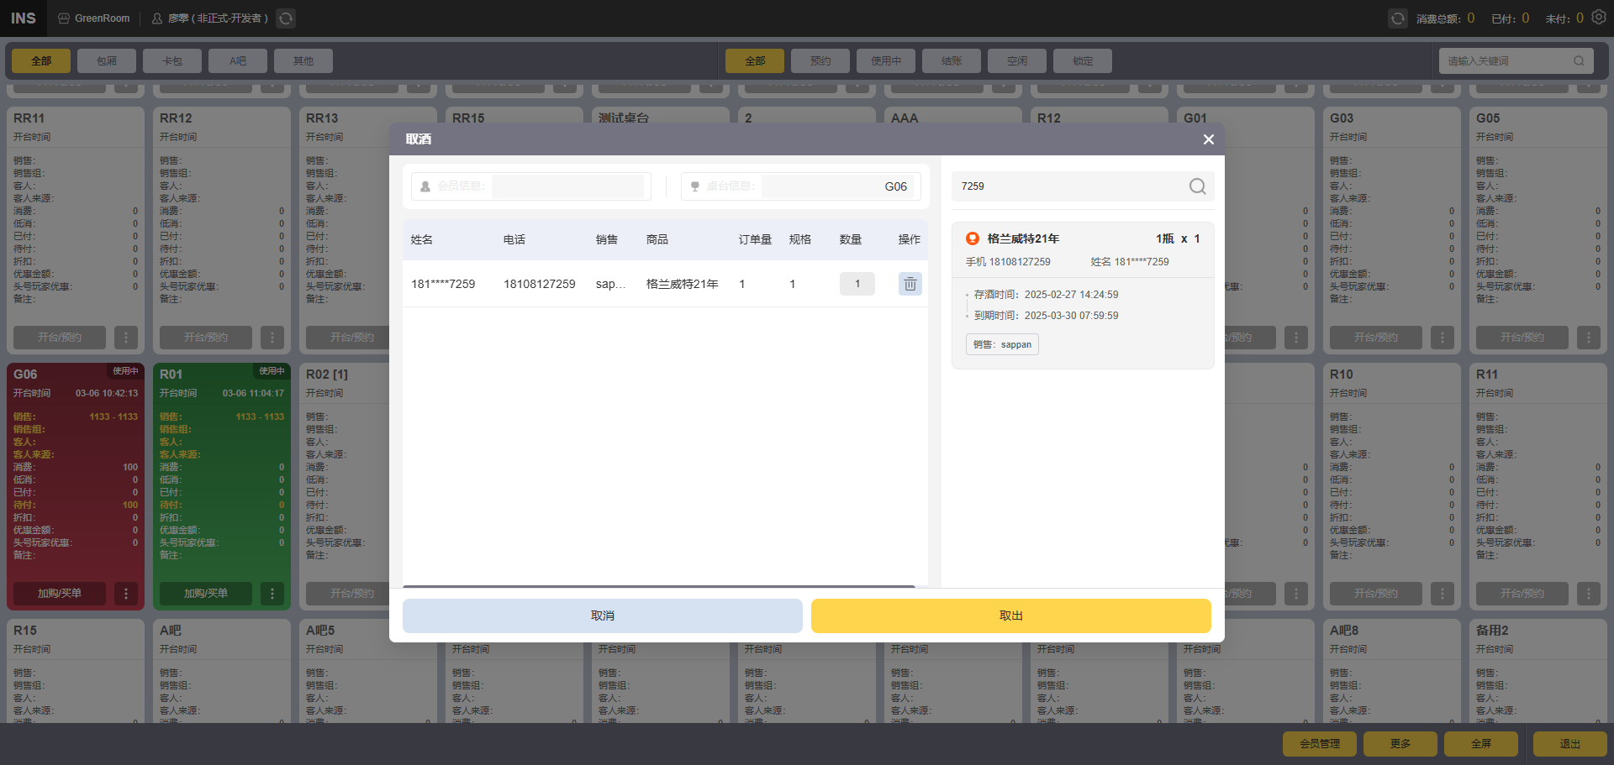This screenshot has height=765, width=1614.
Task: Click 格兰威特21年 product cell in table
Action: (x=683, y=284)
